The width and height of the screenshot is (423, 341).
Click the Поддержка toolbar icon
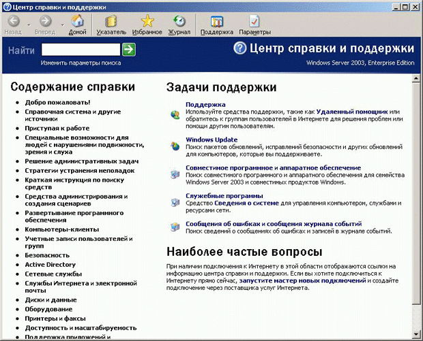[217, 22]
